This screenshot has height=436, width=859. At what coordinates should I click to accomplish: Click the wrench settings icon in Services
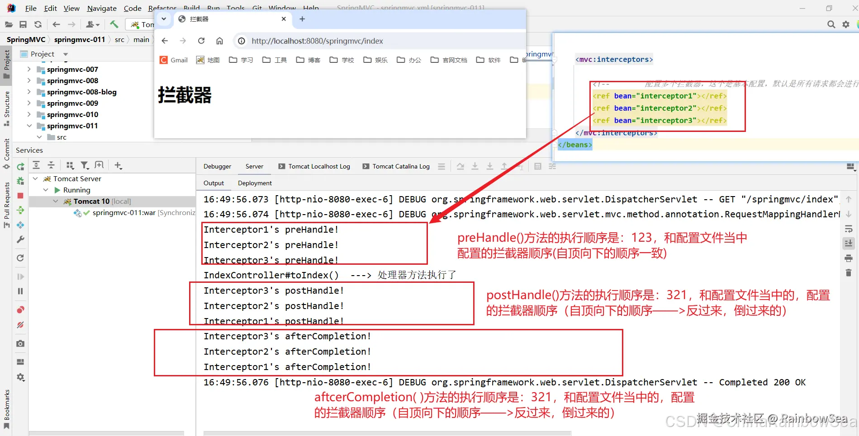20,239
